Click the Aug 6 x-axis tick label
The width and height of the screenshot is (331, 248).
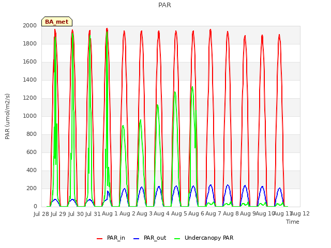pyautogui.click(x=197, y=214)
